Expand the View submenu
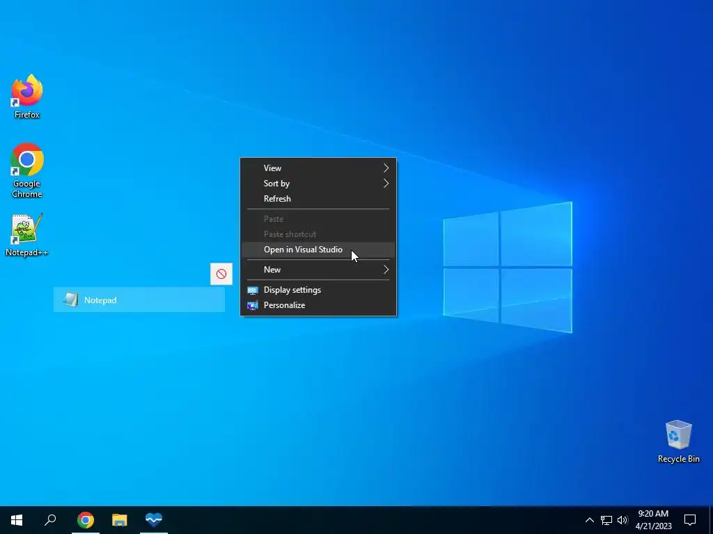The height and width of the screenshot is (534, 713). point(318,168)
